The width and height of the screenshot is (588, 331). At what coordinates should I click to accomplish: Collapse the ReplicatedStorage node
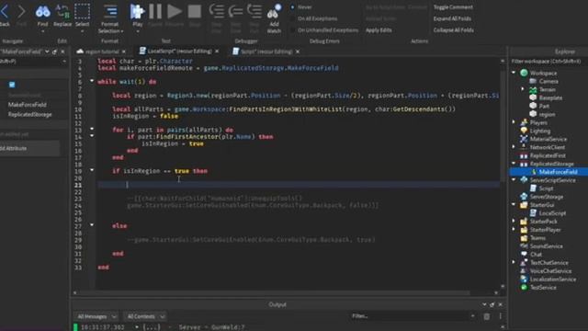pyautogui.click(x=514, y=164)
